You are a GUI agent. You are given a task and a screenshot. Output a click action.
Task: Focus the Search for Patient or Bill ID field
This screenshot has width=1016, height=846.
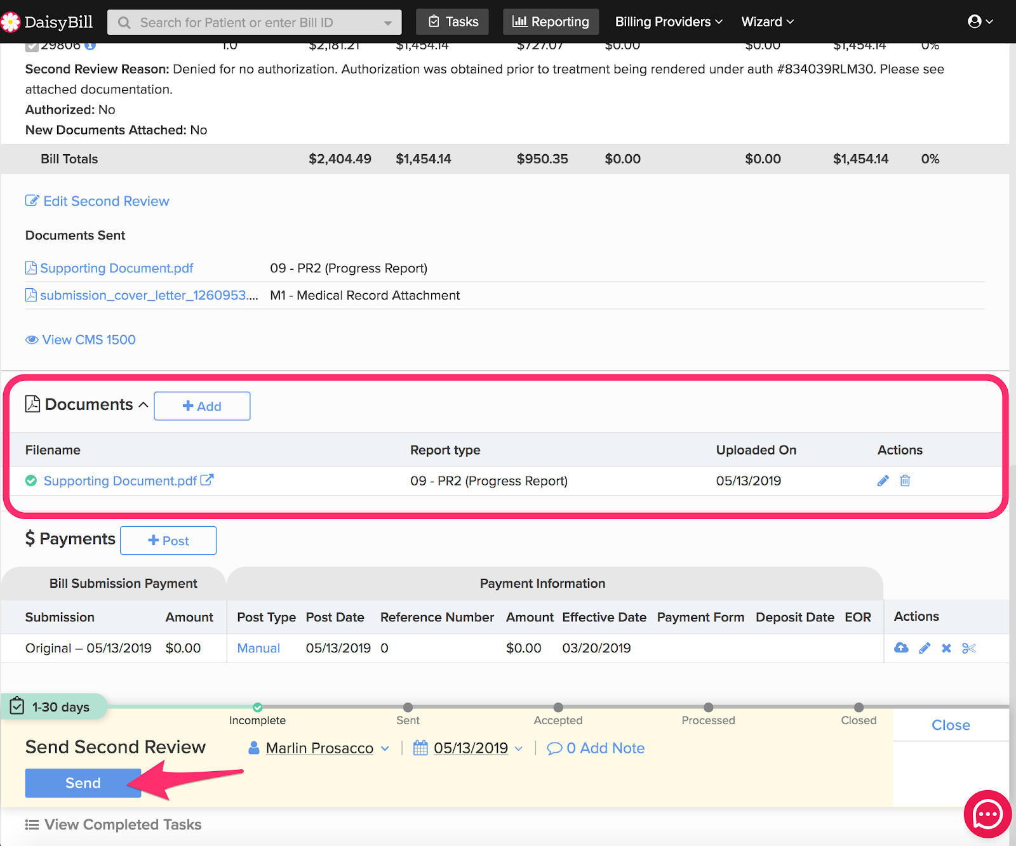254,22
